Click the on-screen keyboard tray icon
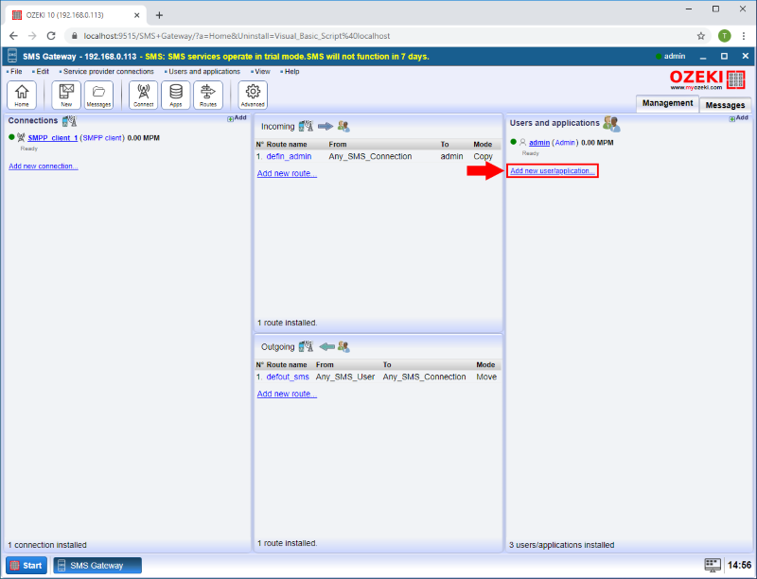The image size is (757, 579). click(713, 565)
